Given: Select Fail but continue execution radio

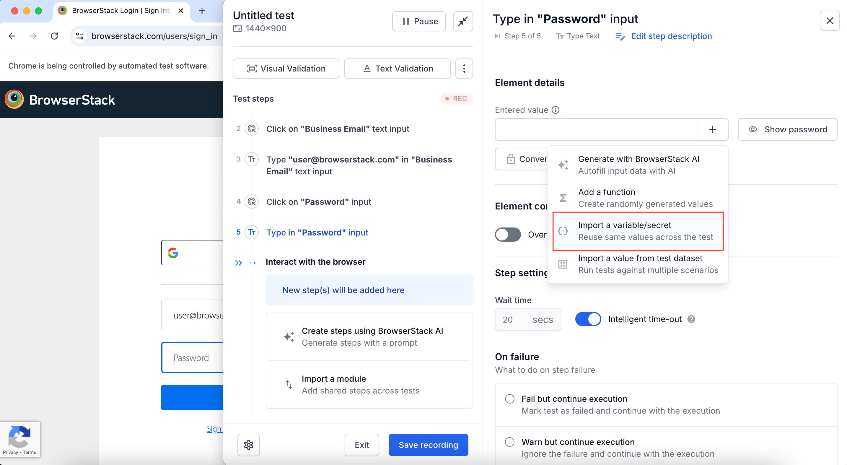Looking at the screenshot, I should click(510, 399).
